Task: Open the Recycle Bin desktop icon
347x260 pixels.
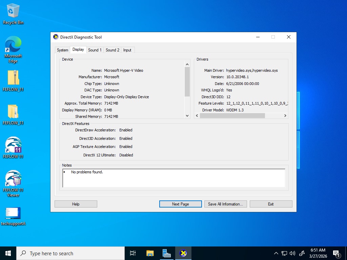Action: 13,14
